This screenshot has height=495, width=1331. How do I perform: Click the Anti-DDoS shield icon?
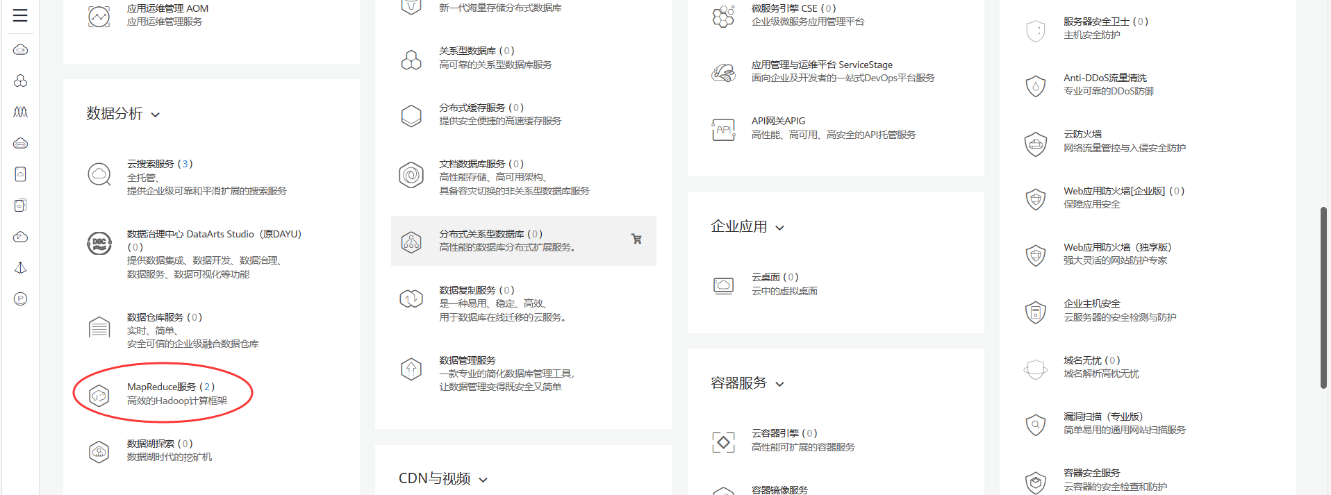click(x=1035, y=86)
